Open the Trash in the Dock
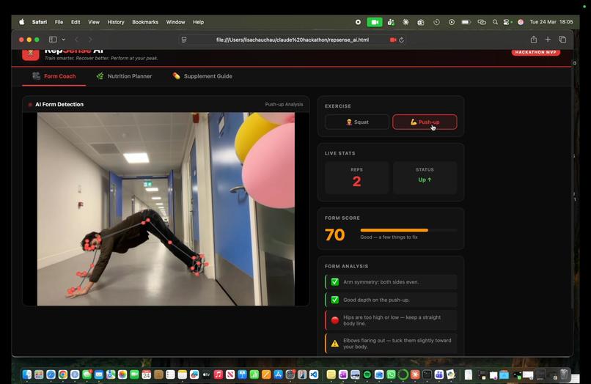Screen dimensions: 591x384 (564, 374)
